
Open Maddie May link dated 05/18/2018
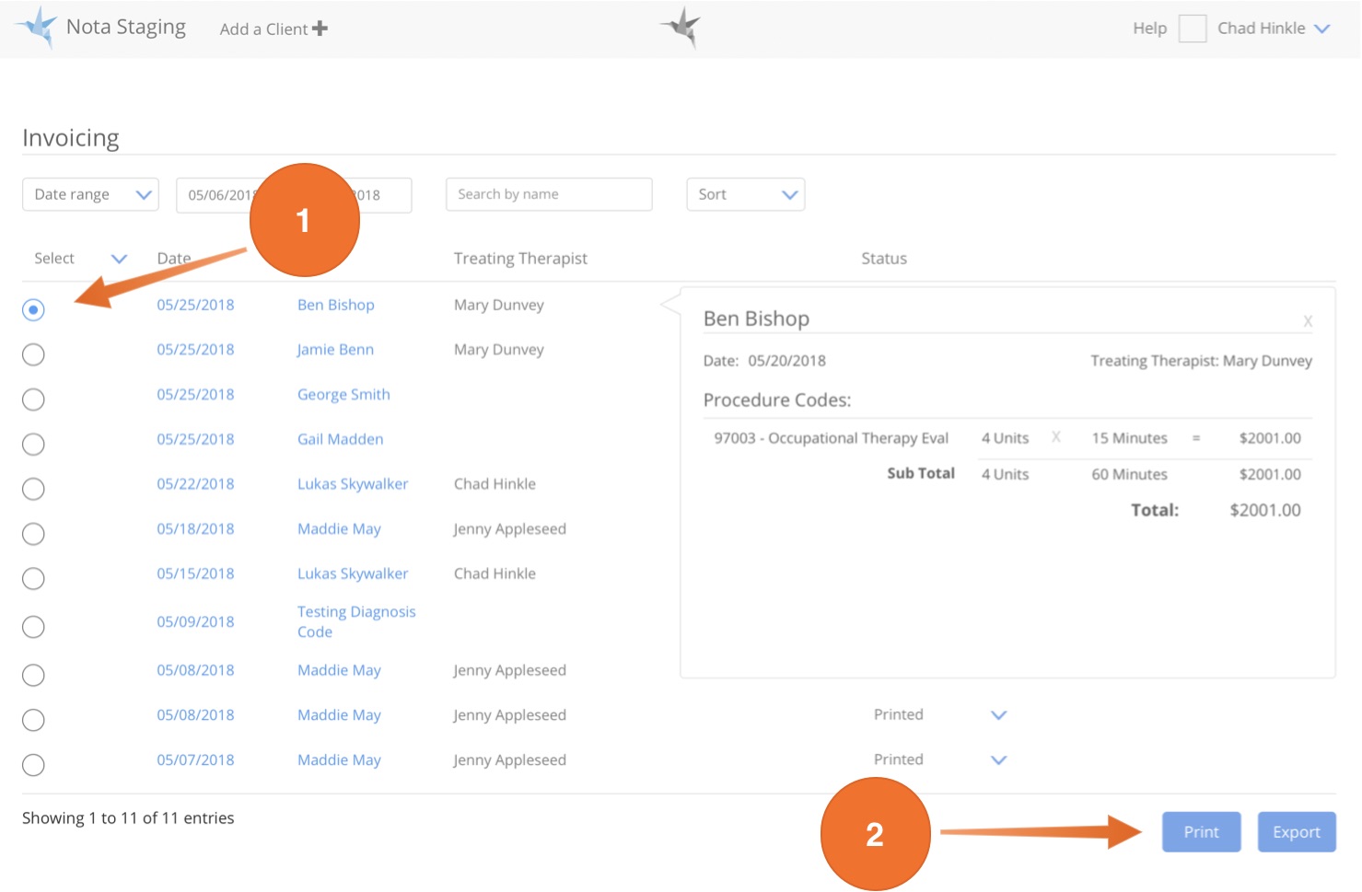339,529
